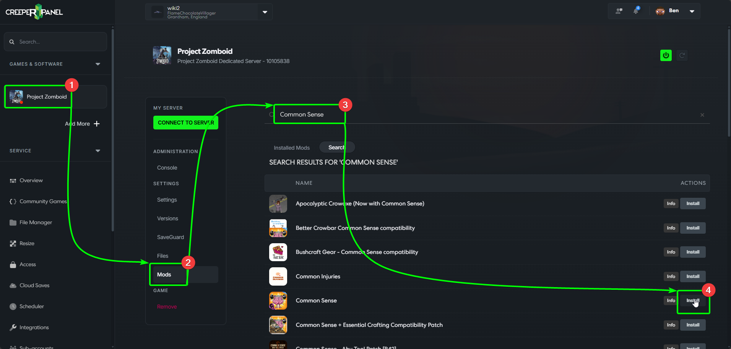
Task: Open the notifications bell icon
Action: tap(636, 11)
